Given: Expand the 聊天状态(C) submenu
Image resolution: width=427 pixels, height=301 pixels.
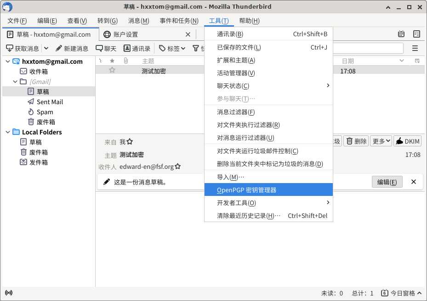Looking at the screenshot, I should [268, 86].
